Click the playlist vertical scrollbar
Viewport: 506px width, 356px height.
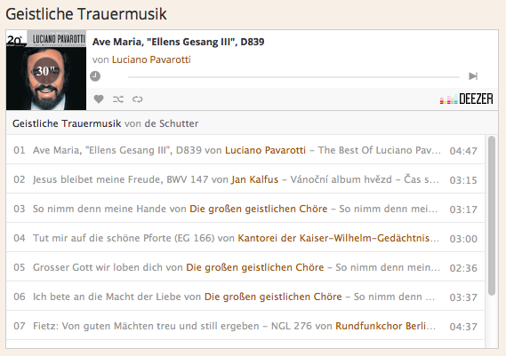[492, 216]
